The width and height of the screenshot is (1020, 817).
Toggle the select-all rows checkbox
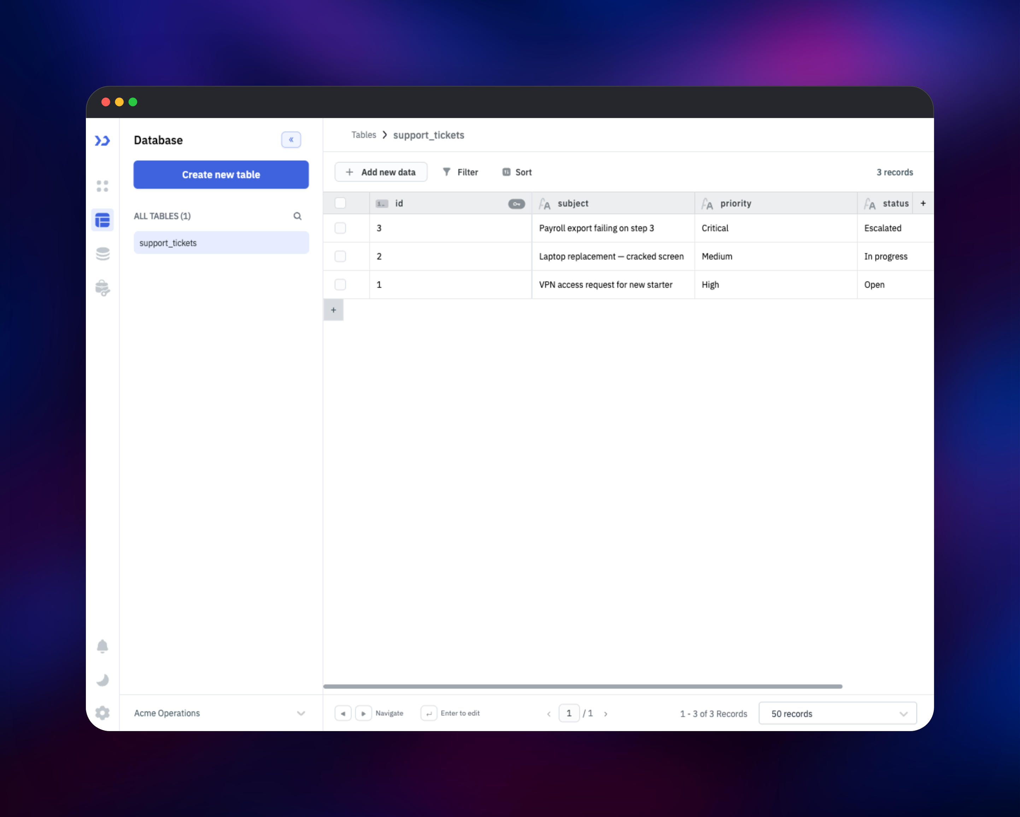(340, 203)
